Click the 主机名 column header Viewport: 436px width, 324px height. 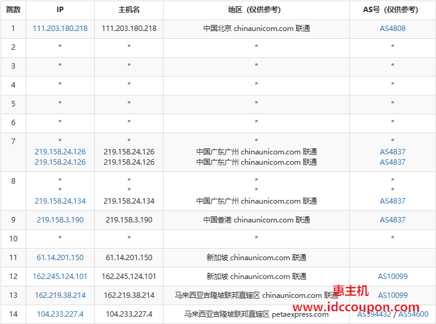click(129, 10)
